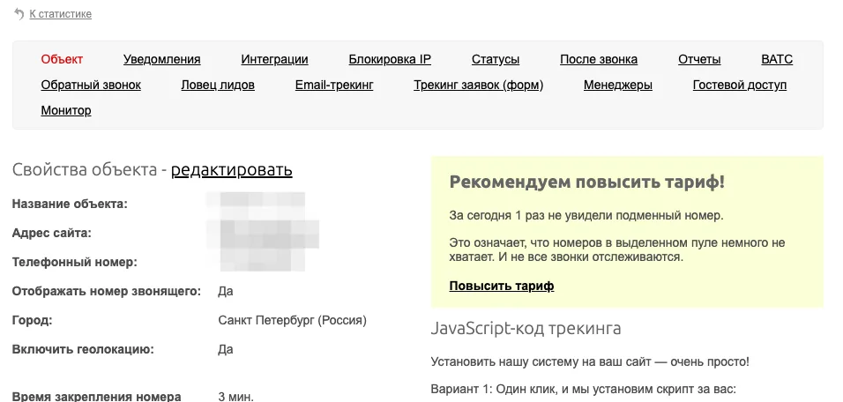Image resolution: width=843 pixels, height=402 pixels.
Task: Select the Email-трекинг tab
Action: [x=334, y=85]
